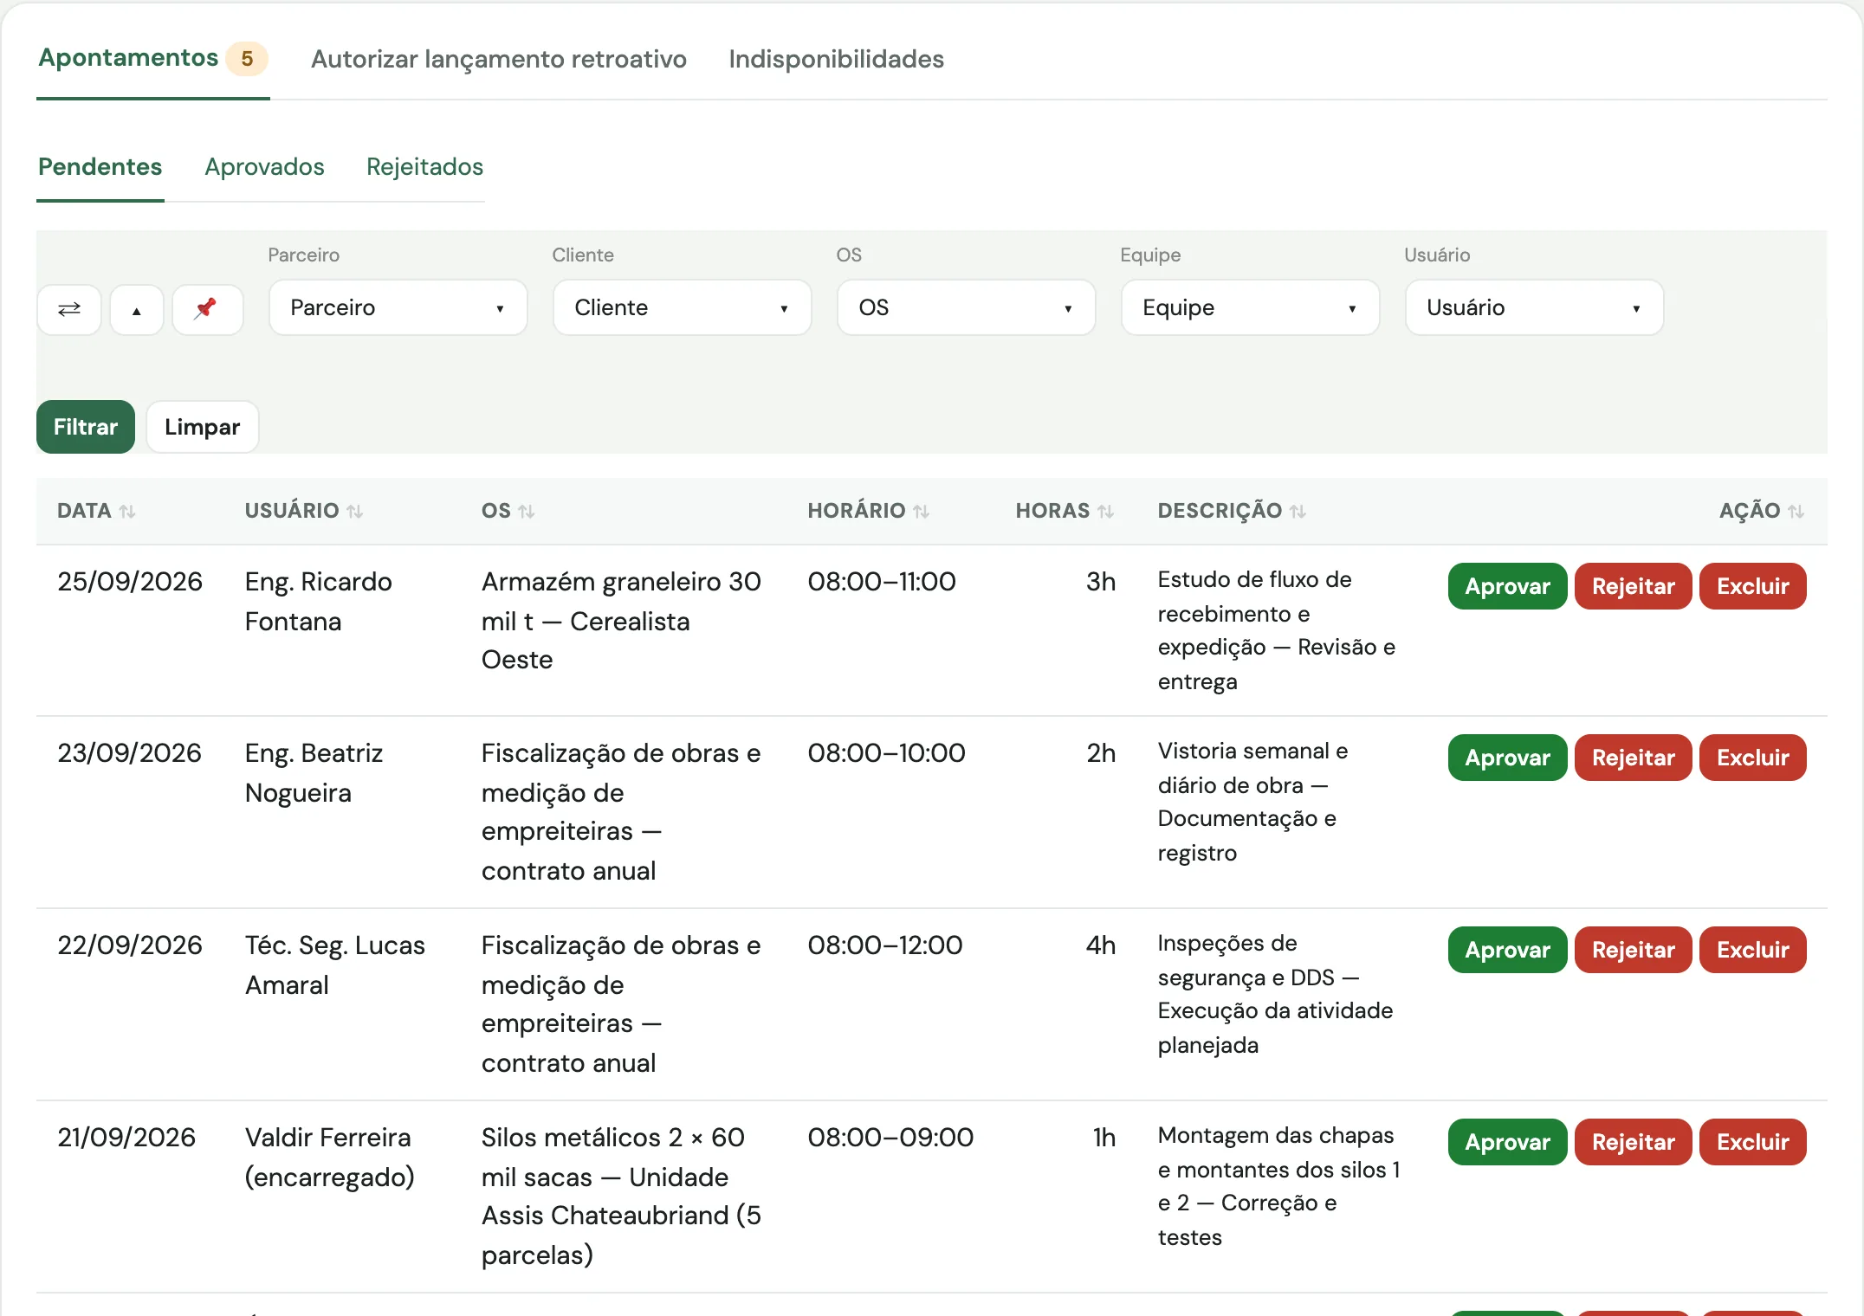Viewport: 1864px width, 1316px height.
Task: Sort by AÇÃO column arrows icon
Action: 1796,512
